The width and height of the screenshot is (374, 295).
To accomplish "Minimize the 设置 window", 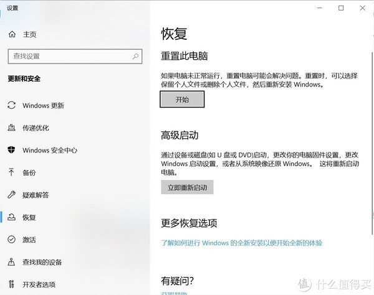I will coord(320,8).
